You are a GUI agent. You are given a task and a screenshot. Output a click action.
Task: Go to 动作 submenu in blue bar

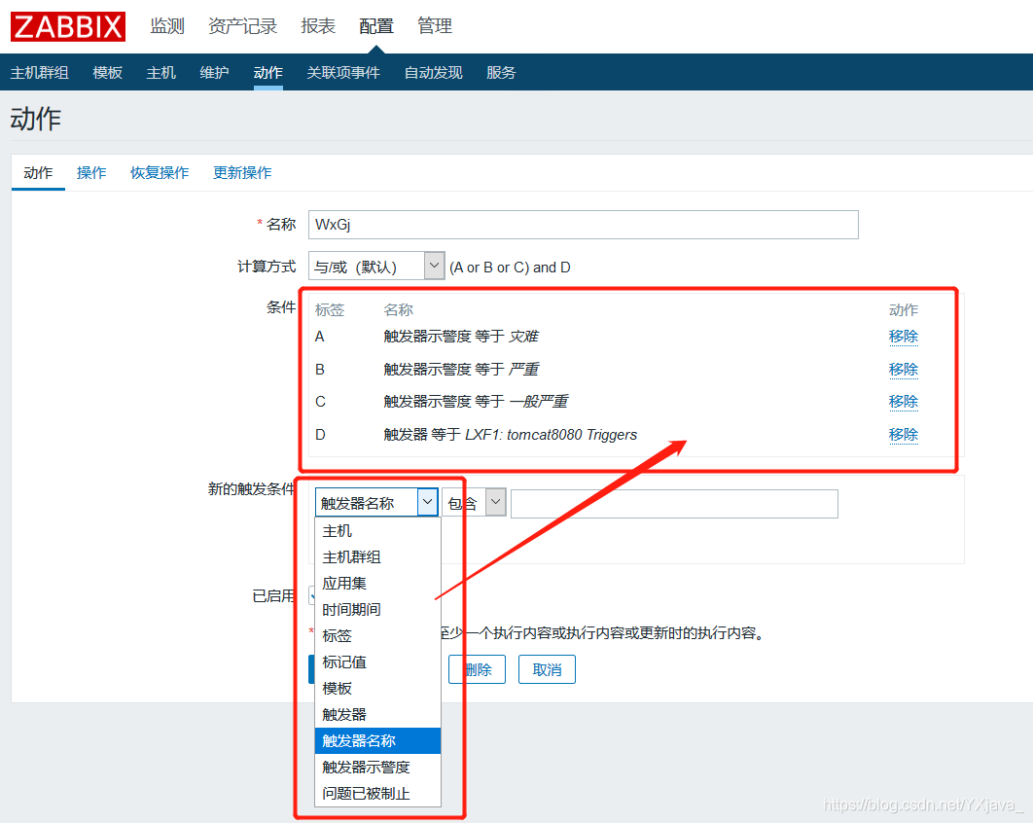(x=268, y=73)
